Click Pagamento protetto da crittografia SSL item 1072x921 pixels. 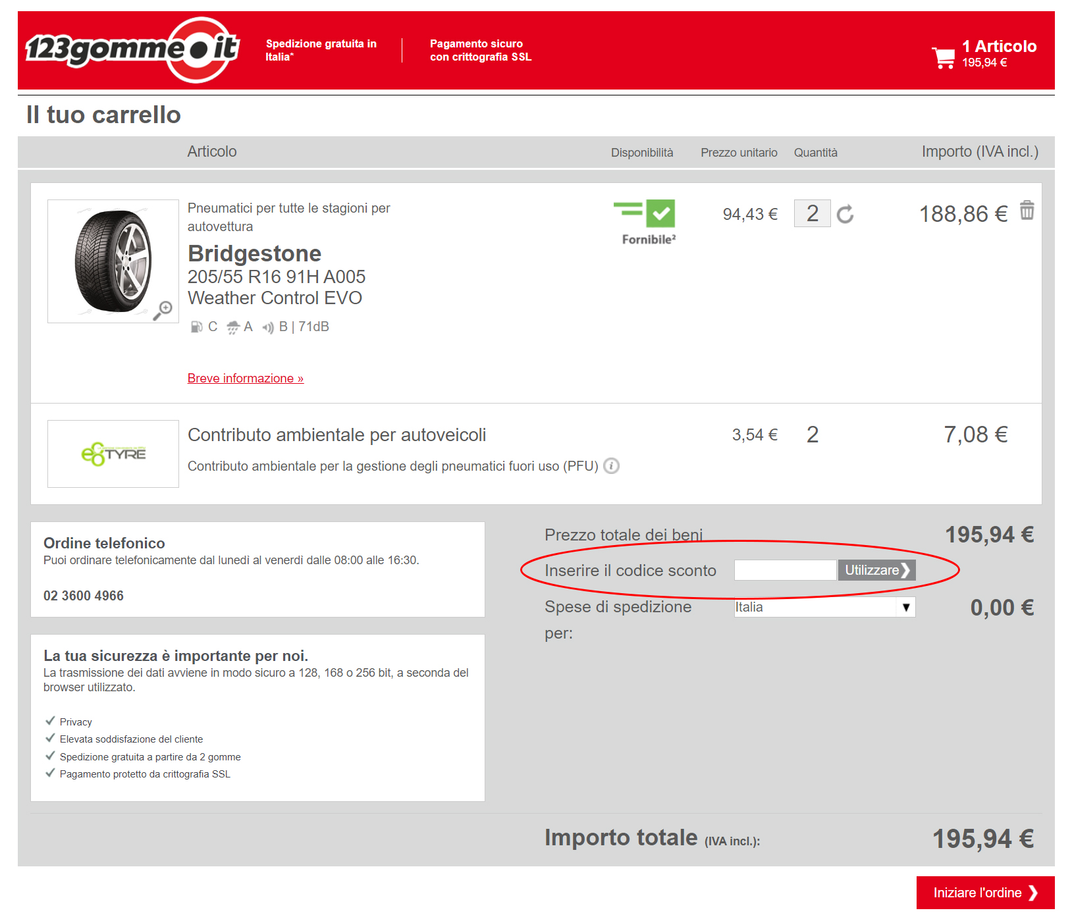[x=145, y=774]
